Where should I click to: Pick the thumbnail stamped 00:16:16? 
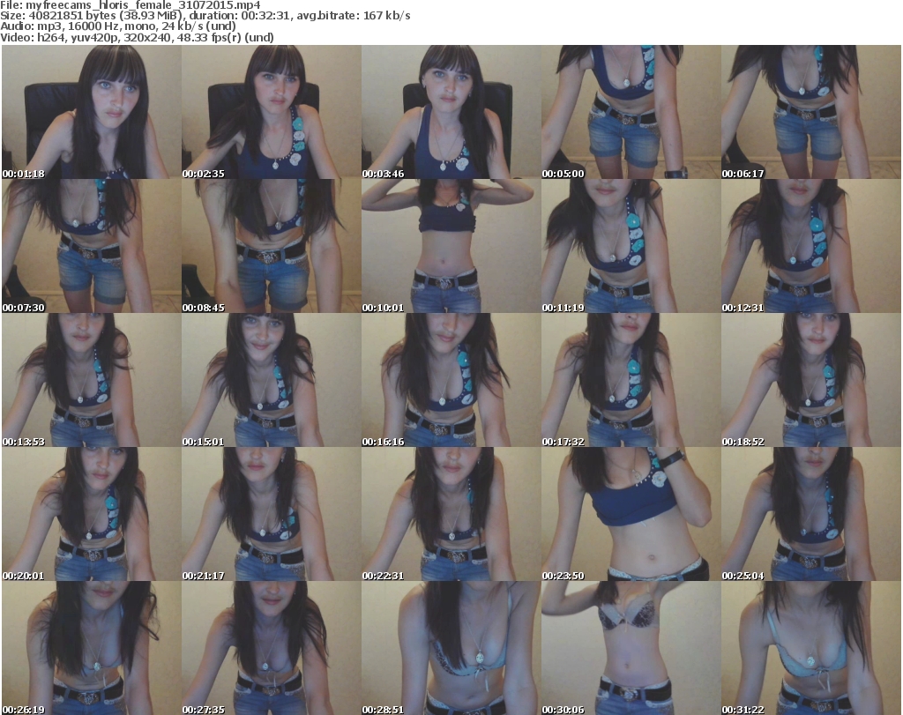[x=451, y=380]
